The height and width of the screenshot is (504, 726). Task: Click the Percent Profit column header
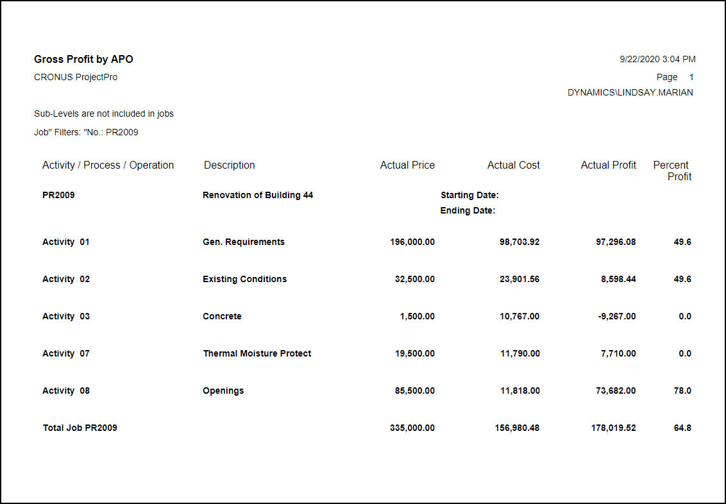point(672,171)
